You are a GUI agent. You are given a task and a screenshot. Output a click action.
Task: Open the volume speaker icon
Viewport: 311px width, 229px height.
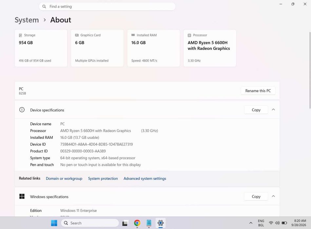pyautogui.click(x=277, y=223)
